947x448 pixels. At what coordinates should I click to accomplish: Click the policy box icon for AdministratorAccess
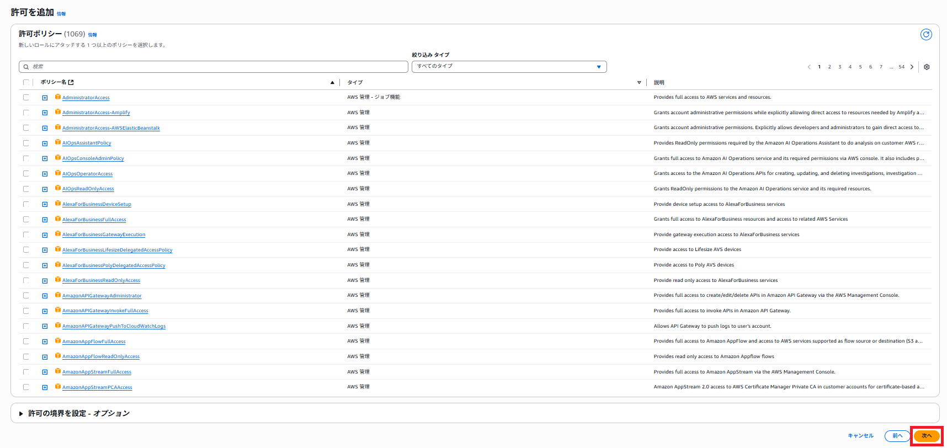coord(57,97)
